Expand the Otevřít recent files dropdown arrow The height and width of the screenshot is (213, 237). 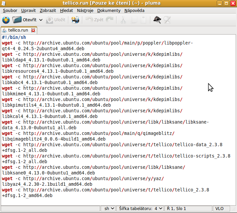coord(41,20)
